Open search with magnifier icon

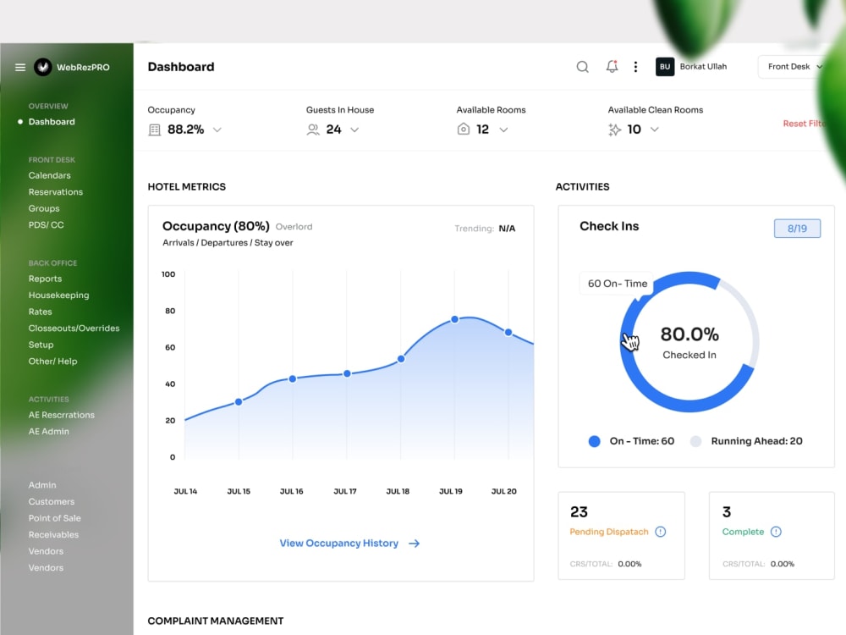point(582,67)
